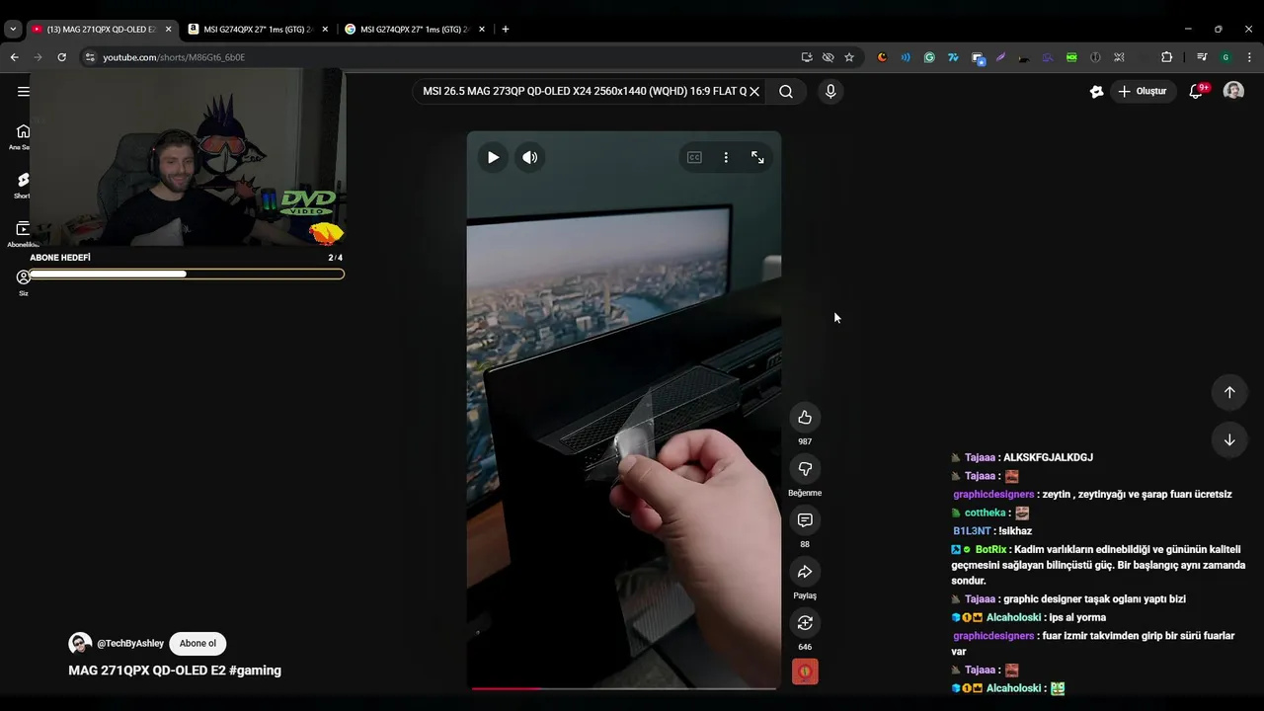Click the Tajaaa ALKSKFGJALKDGJ chat line
Viewport: 1264px width, 711px height.
point(1022,457)
